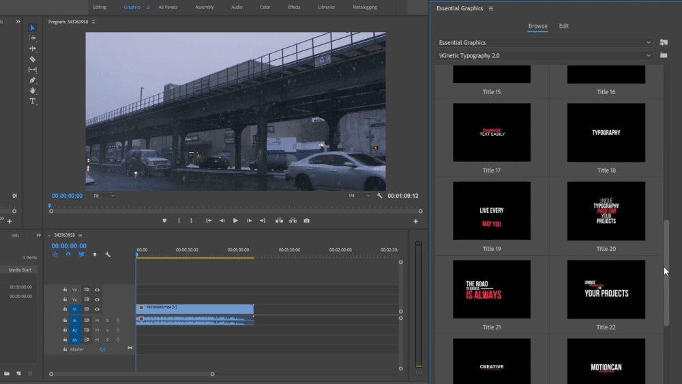The image size is (682, 384).
Task: Switch to the Assembly workspace
Action: coord(205,8)
